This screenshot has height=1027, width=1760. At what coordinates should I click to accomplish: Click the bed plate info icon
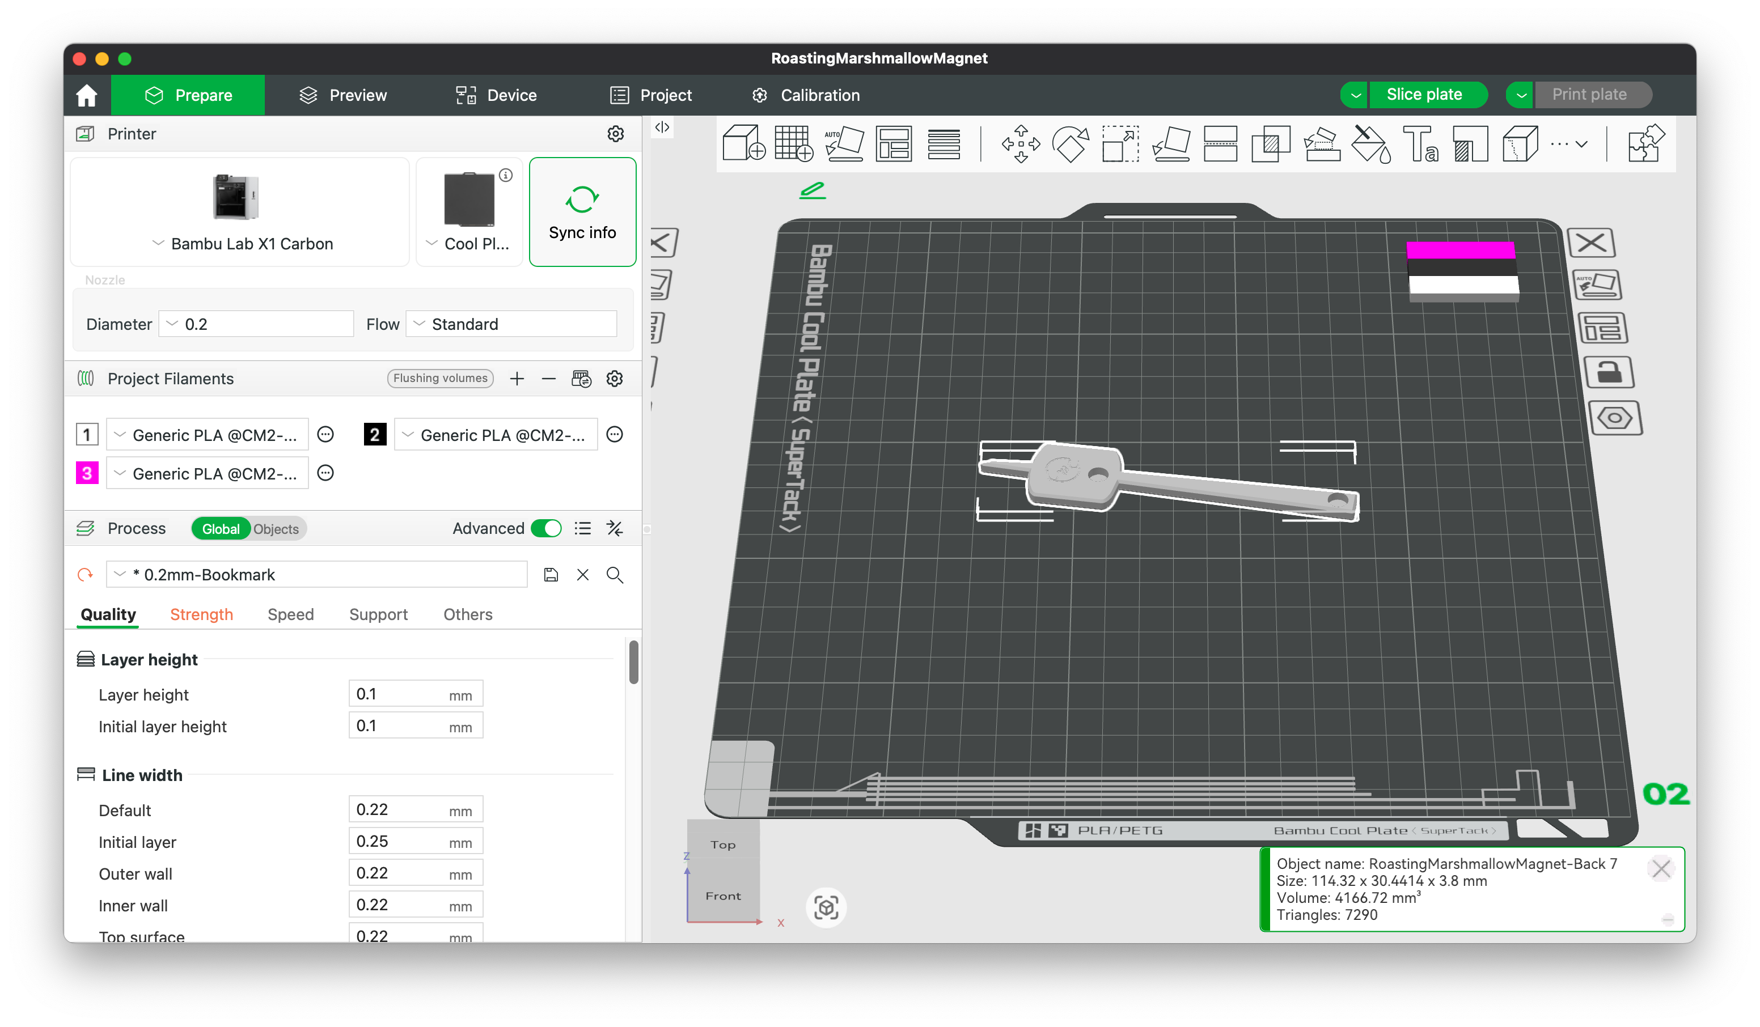[506, 175]
